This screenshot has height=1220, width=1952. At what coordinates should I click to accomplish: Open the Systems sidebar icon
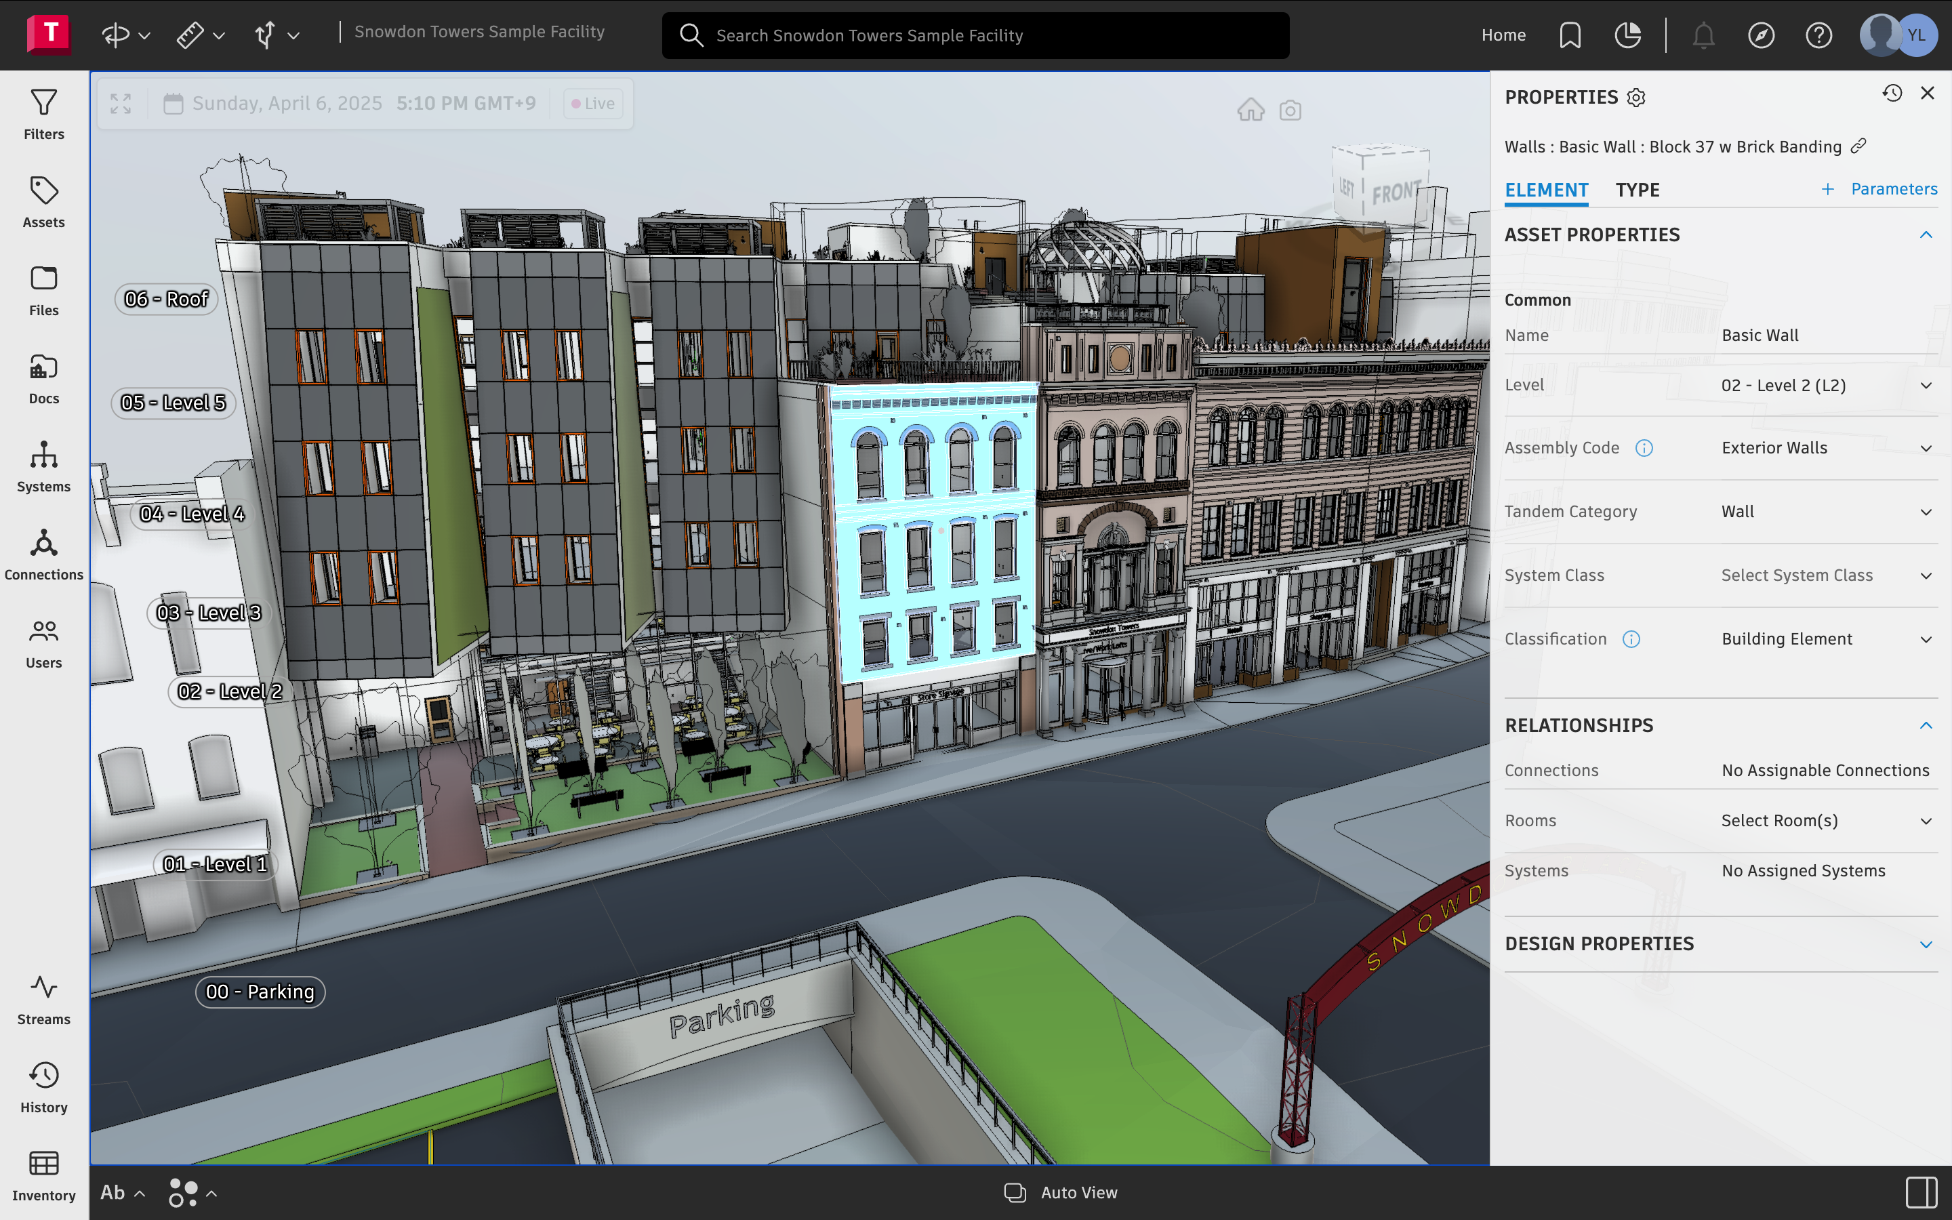click(x=43, y=466)
